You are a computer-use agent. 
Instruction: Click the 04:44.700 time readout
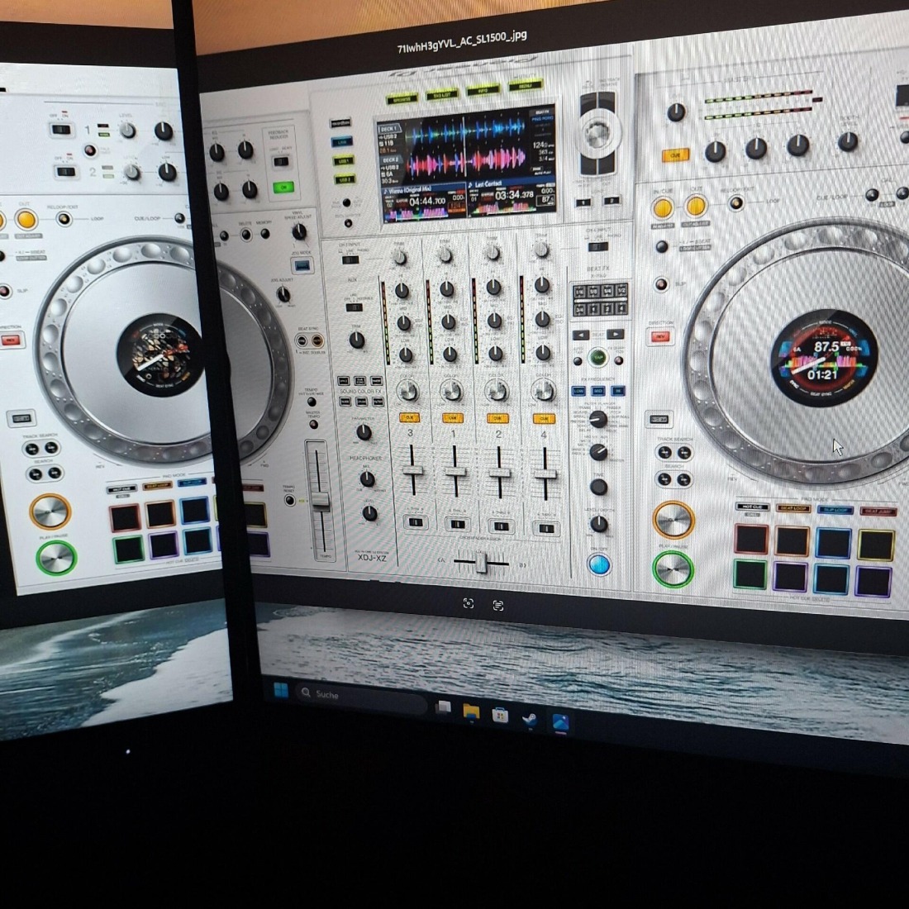[x=426, y=202]
